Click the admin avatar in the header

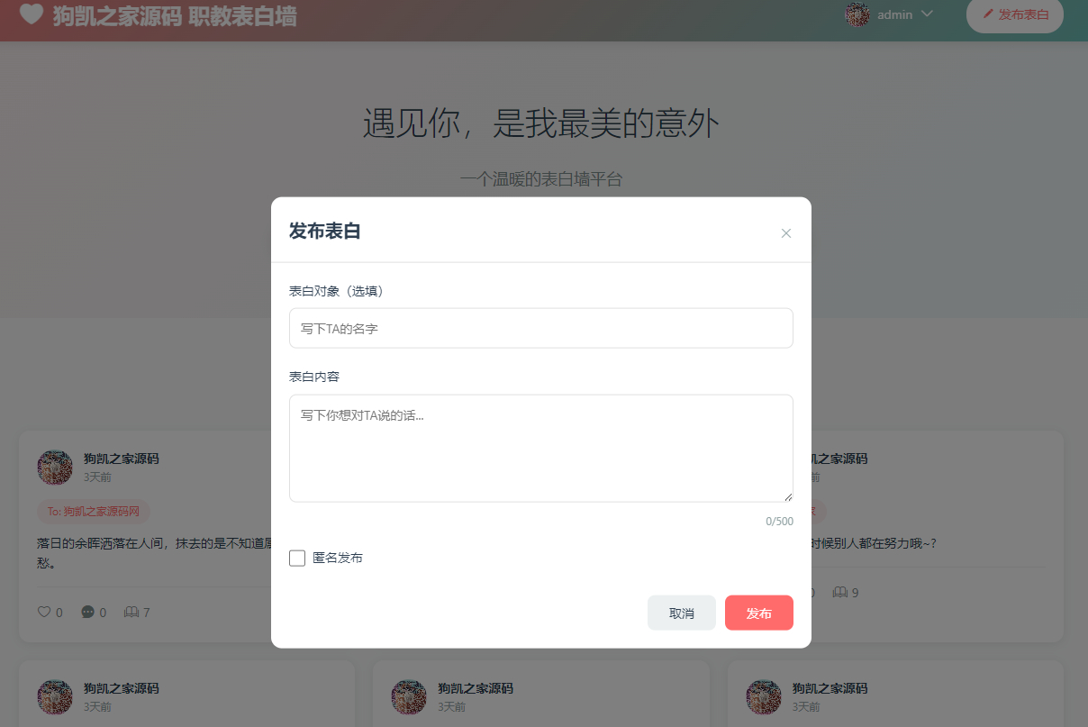(857, 14)
